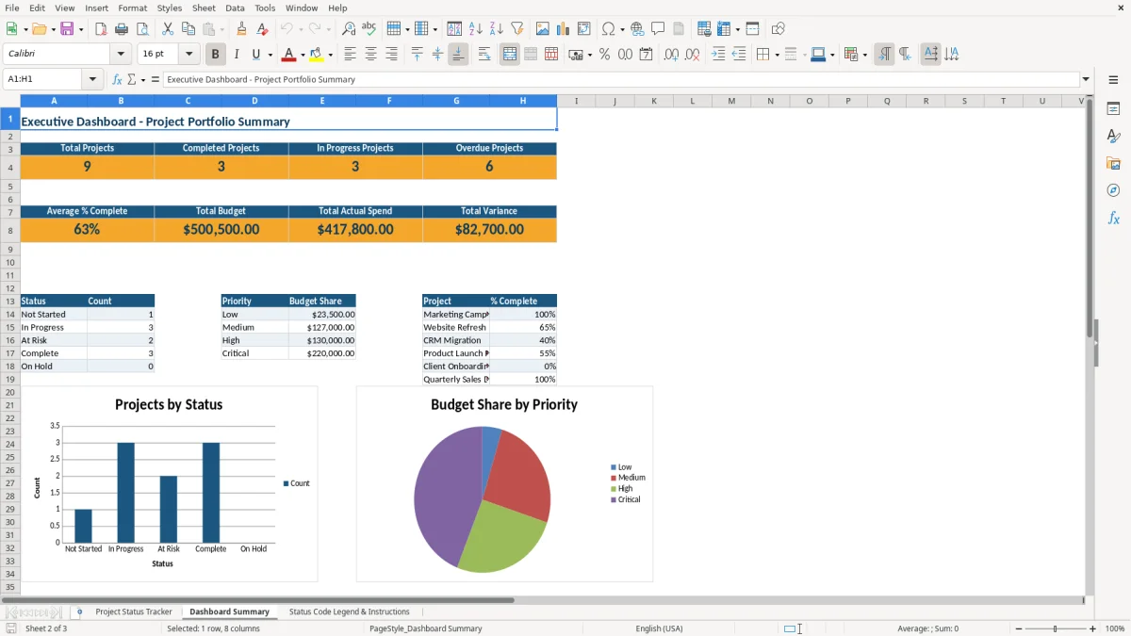Image resolution: width=1131 pixels, height=636 pixels.
Task: Expand the font color dropdown arrow
Action: [x=303, y=55]
